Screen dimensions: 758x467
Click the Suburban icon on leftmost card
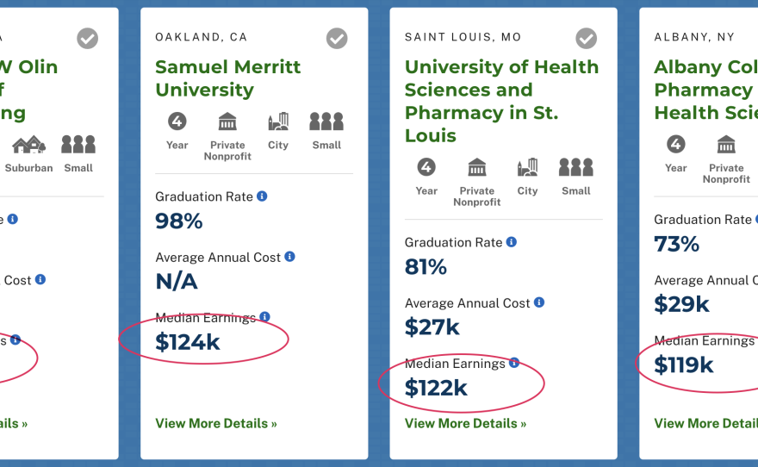[29, 145]
